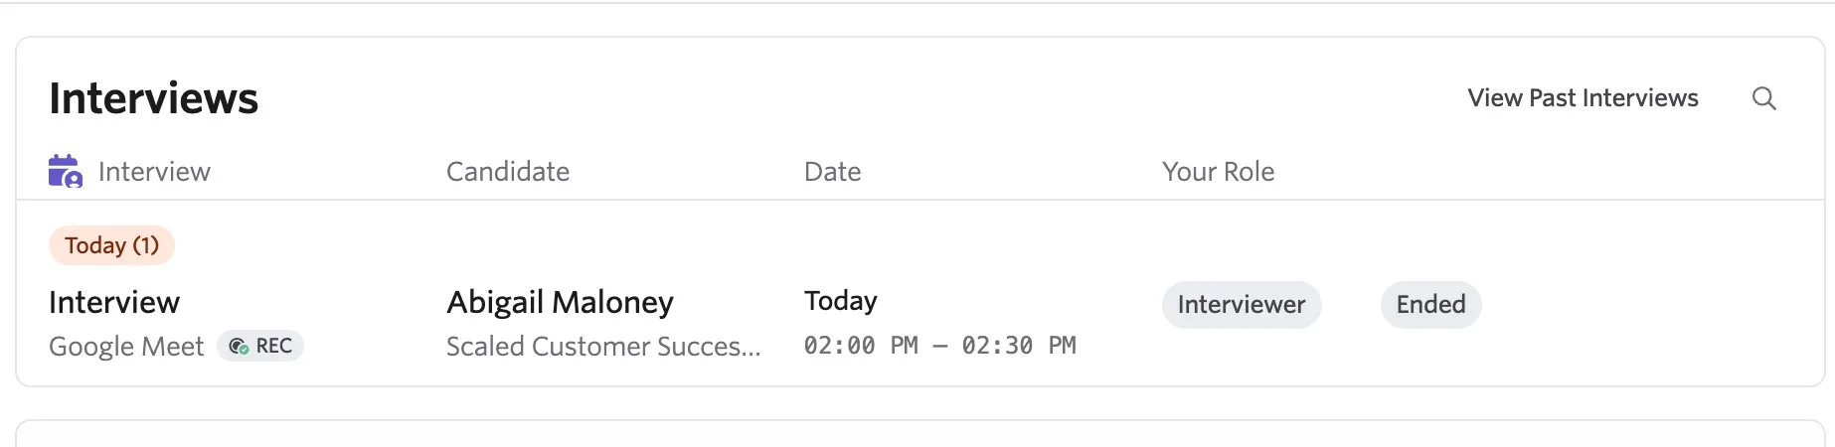Open View Past Interviews
Image resolution: width=1835 pixels, height=447 pixels.
point(1583,98)
